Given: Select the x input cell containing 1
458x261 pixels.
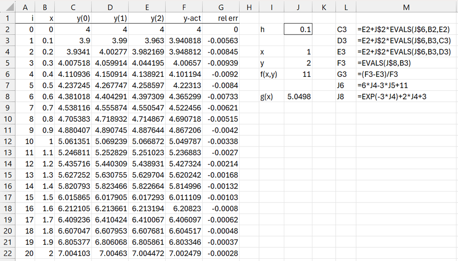Looking at the screenshot, I should tap(298, 52).
